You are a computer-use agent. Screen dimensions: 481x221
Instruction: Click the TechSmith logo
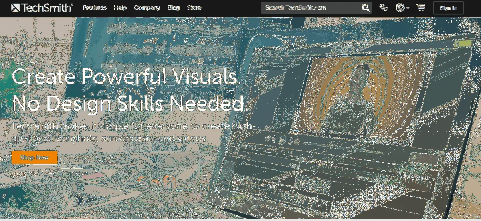coord(42,8)
